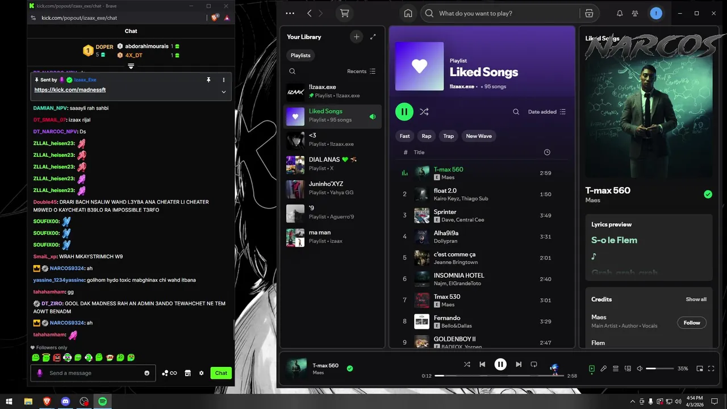Click the green Chat send button
This screenshot has width=727, height=409.
pos(221,373)
